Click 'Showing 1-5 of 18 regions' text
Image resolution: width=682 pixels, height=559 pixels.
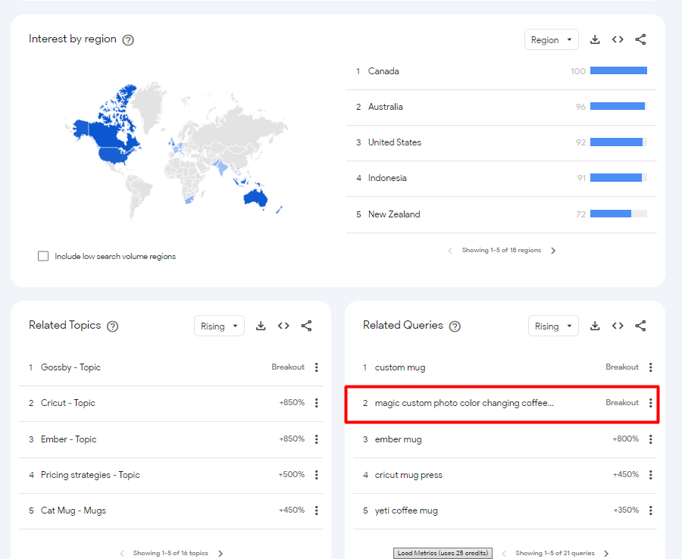click(501, 251)
